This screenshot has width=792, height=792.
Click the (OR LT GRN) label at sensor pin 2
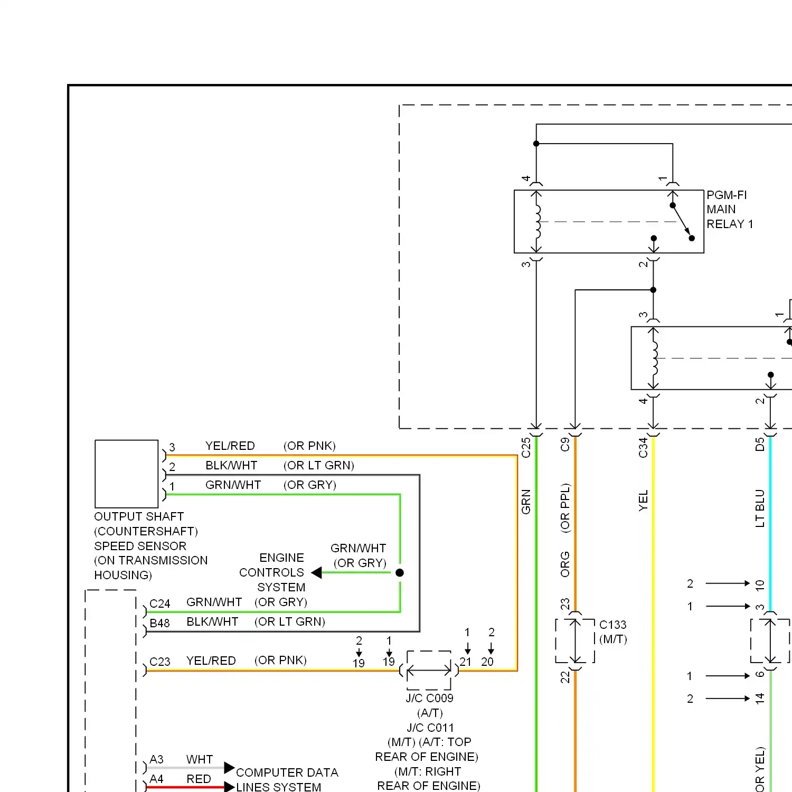pos(319,465)
